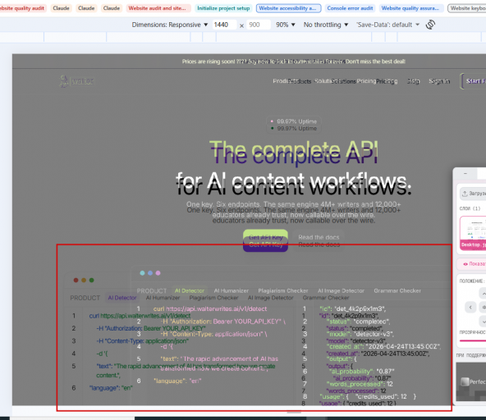The height and width of the screenshot is (420, 486).
Task: Switch to Console error audit tab
Action: tap(350, 8)
